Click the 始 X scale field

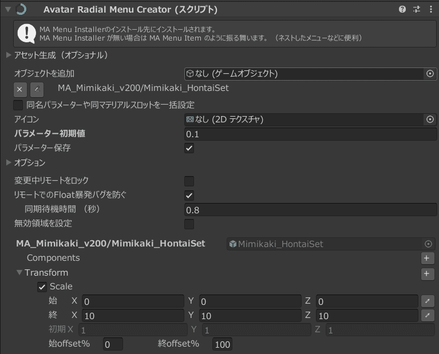133,301
